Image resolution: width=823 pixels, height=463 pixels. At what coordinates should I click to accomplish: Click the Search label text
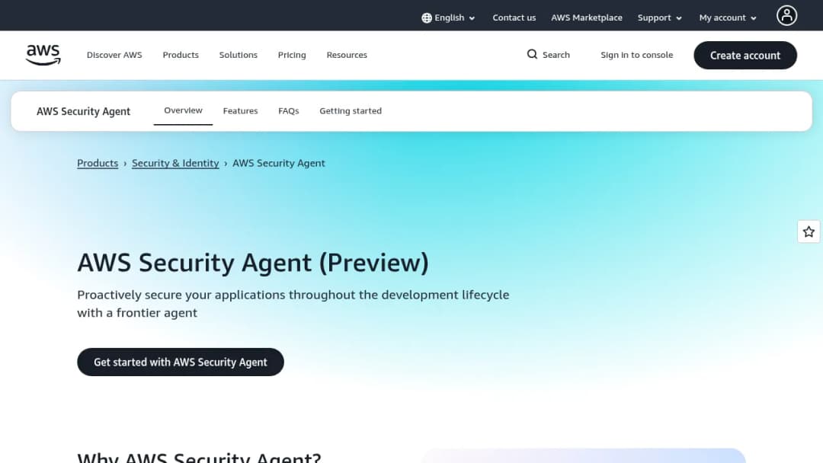pyautogui.click(x=556, y=55)
